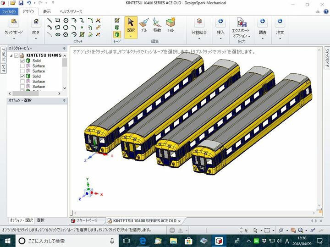Activate the 移動 (Move) tool
The image size is (330, 247).
[x=157, y=25]
